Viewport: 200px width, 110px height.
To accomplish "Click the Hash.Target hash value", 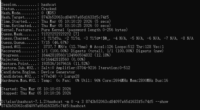I will (75, 17).
